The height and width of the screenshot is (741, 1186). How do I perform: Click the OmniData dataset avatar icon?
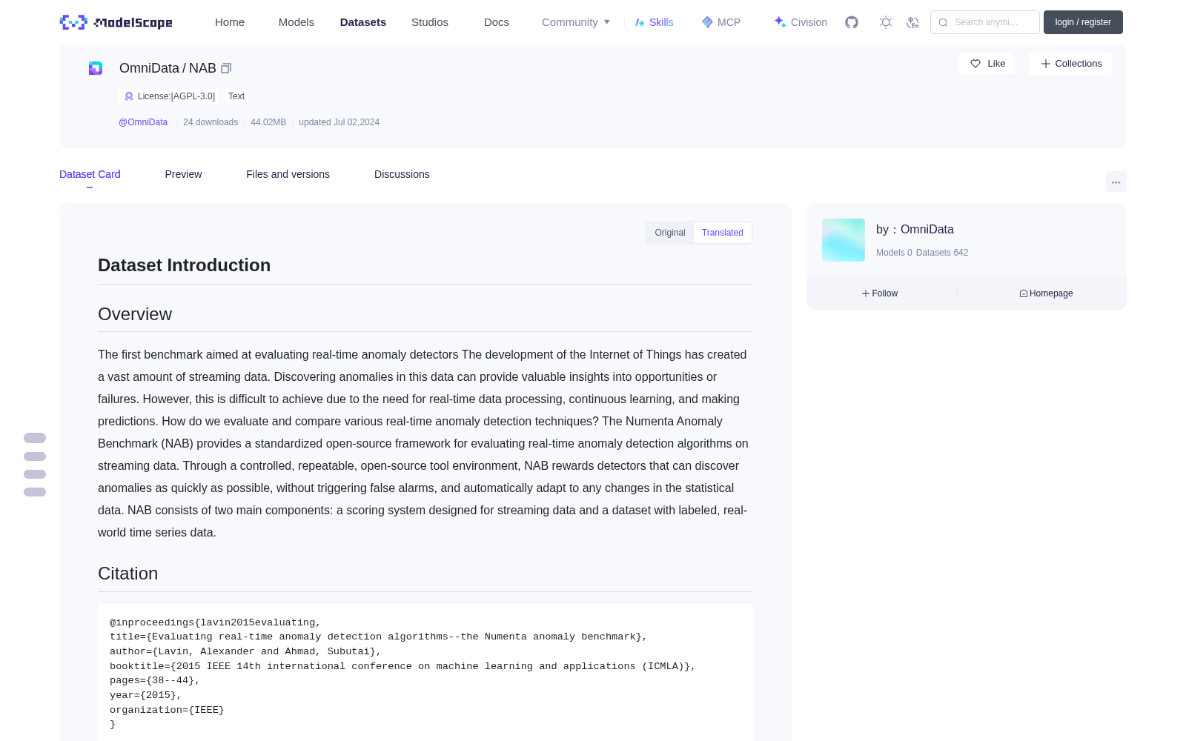pyautogui.click(x=96, y=68)
